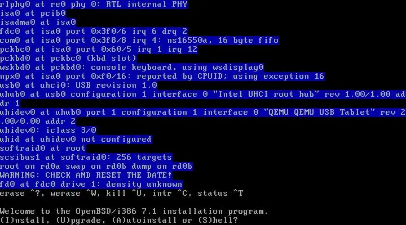
Task: Click the WARNING: CHECK AND RESET THE DATE! line
Action: [x=86, y=175]
